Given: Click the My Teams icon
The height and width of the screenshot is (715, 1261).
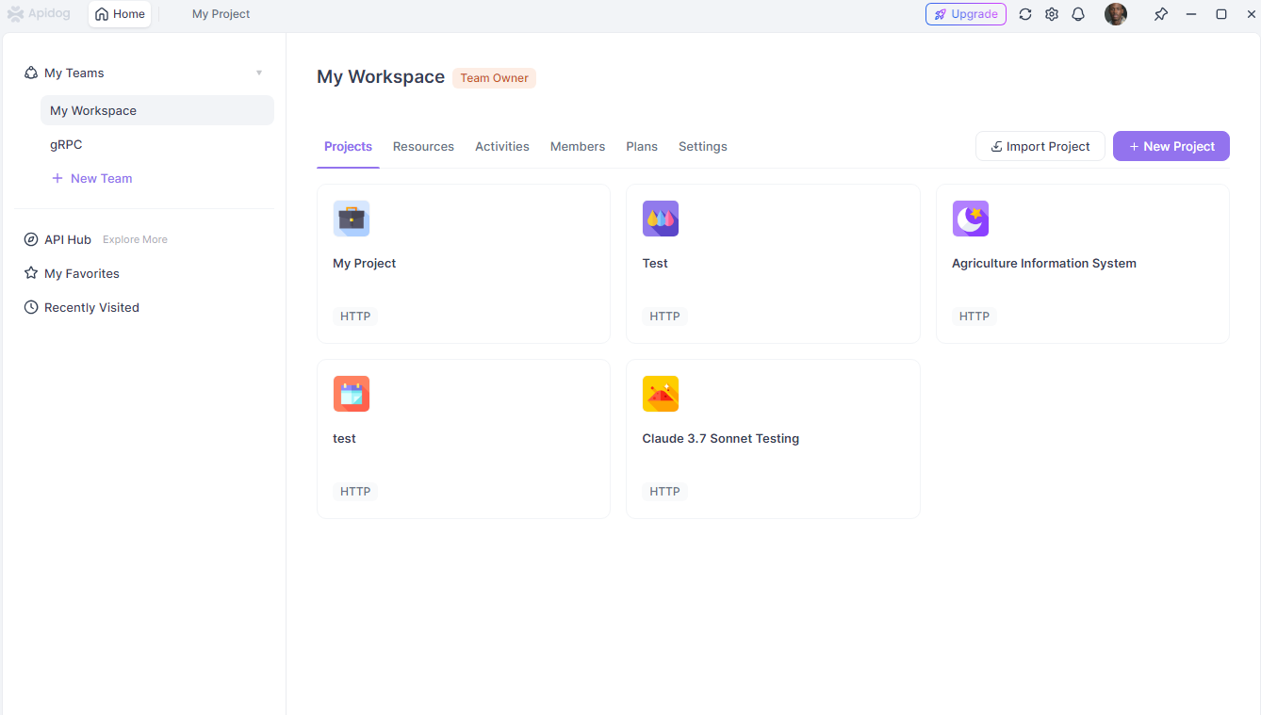Looking at the screenshot, I should pos(31,73).
